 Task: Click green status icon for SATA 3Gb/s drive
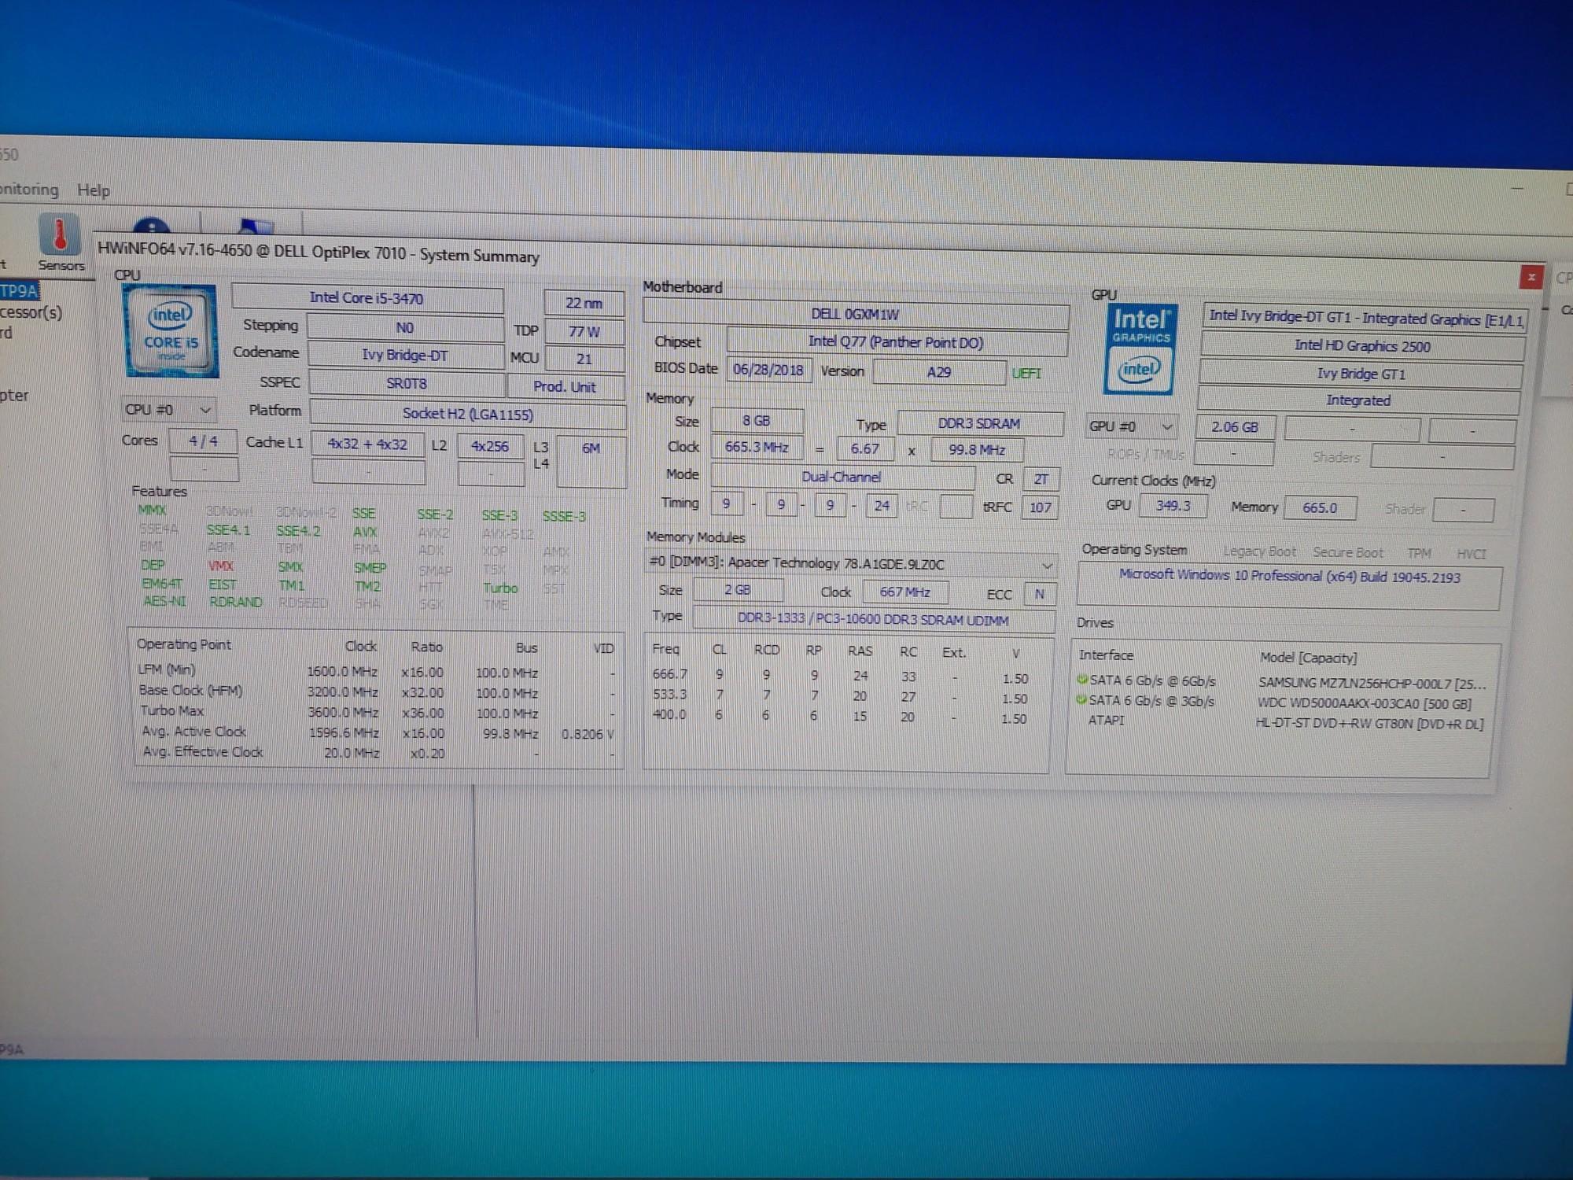point(1081,699)
